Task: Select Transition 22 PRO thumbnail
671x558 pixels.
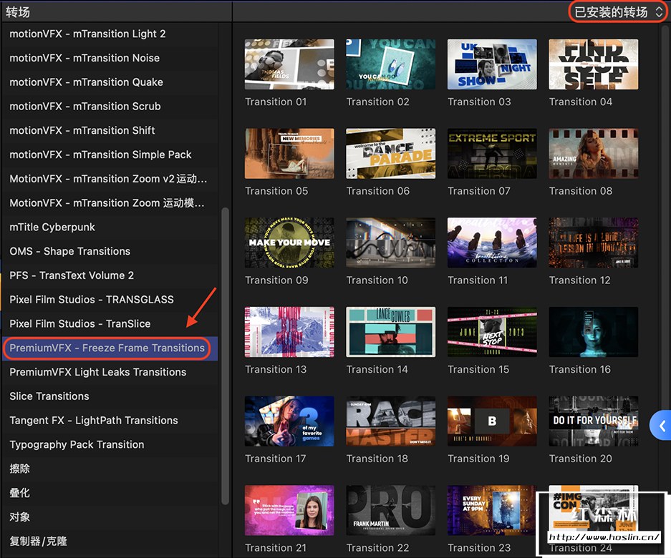Action: (391, 510)
